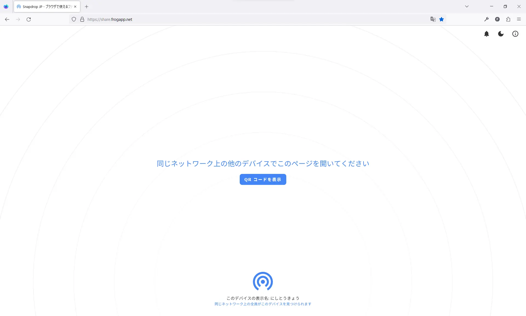This screenshot has width=526, height=316.
Task: Open the extensions panel in Firefox
Action: click(508, 19)
